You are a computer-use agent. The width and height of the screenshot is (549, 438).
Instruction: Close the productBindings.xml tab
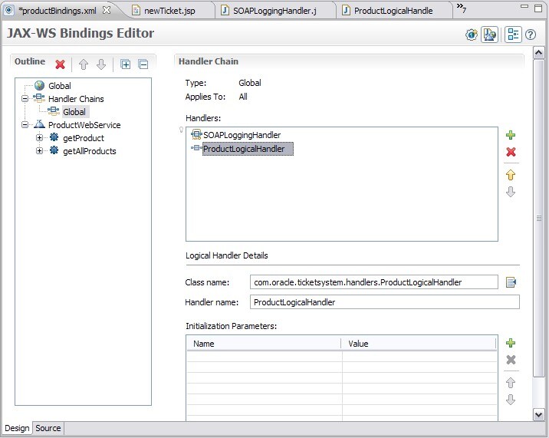107,10
